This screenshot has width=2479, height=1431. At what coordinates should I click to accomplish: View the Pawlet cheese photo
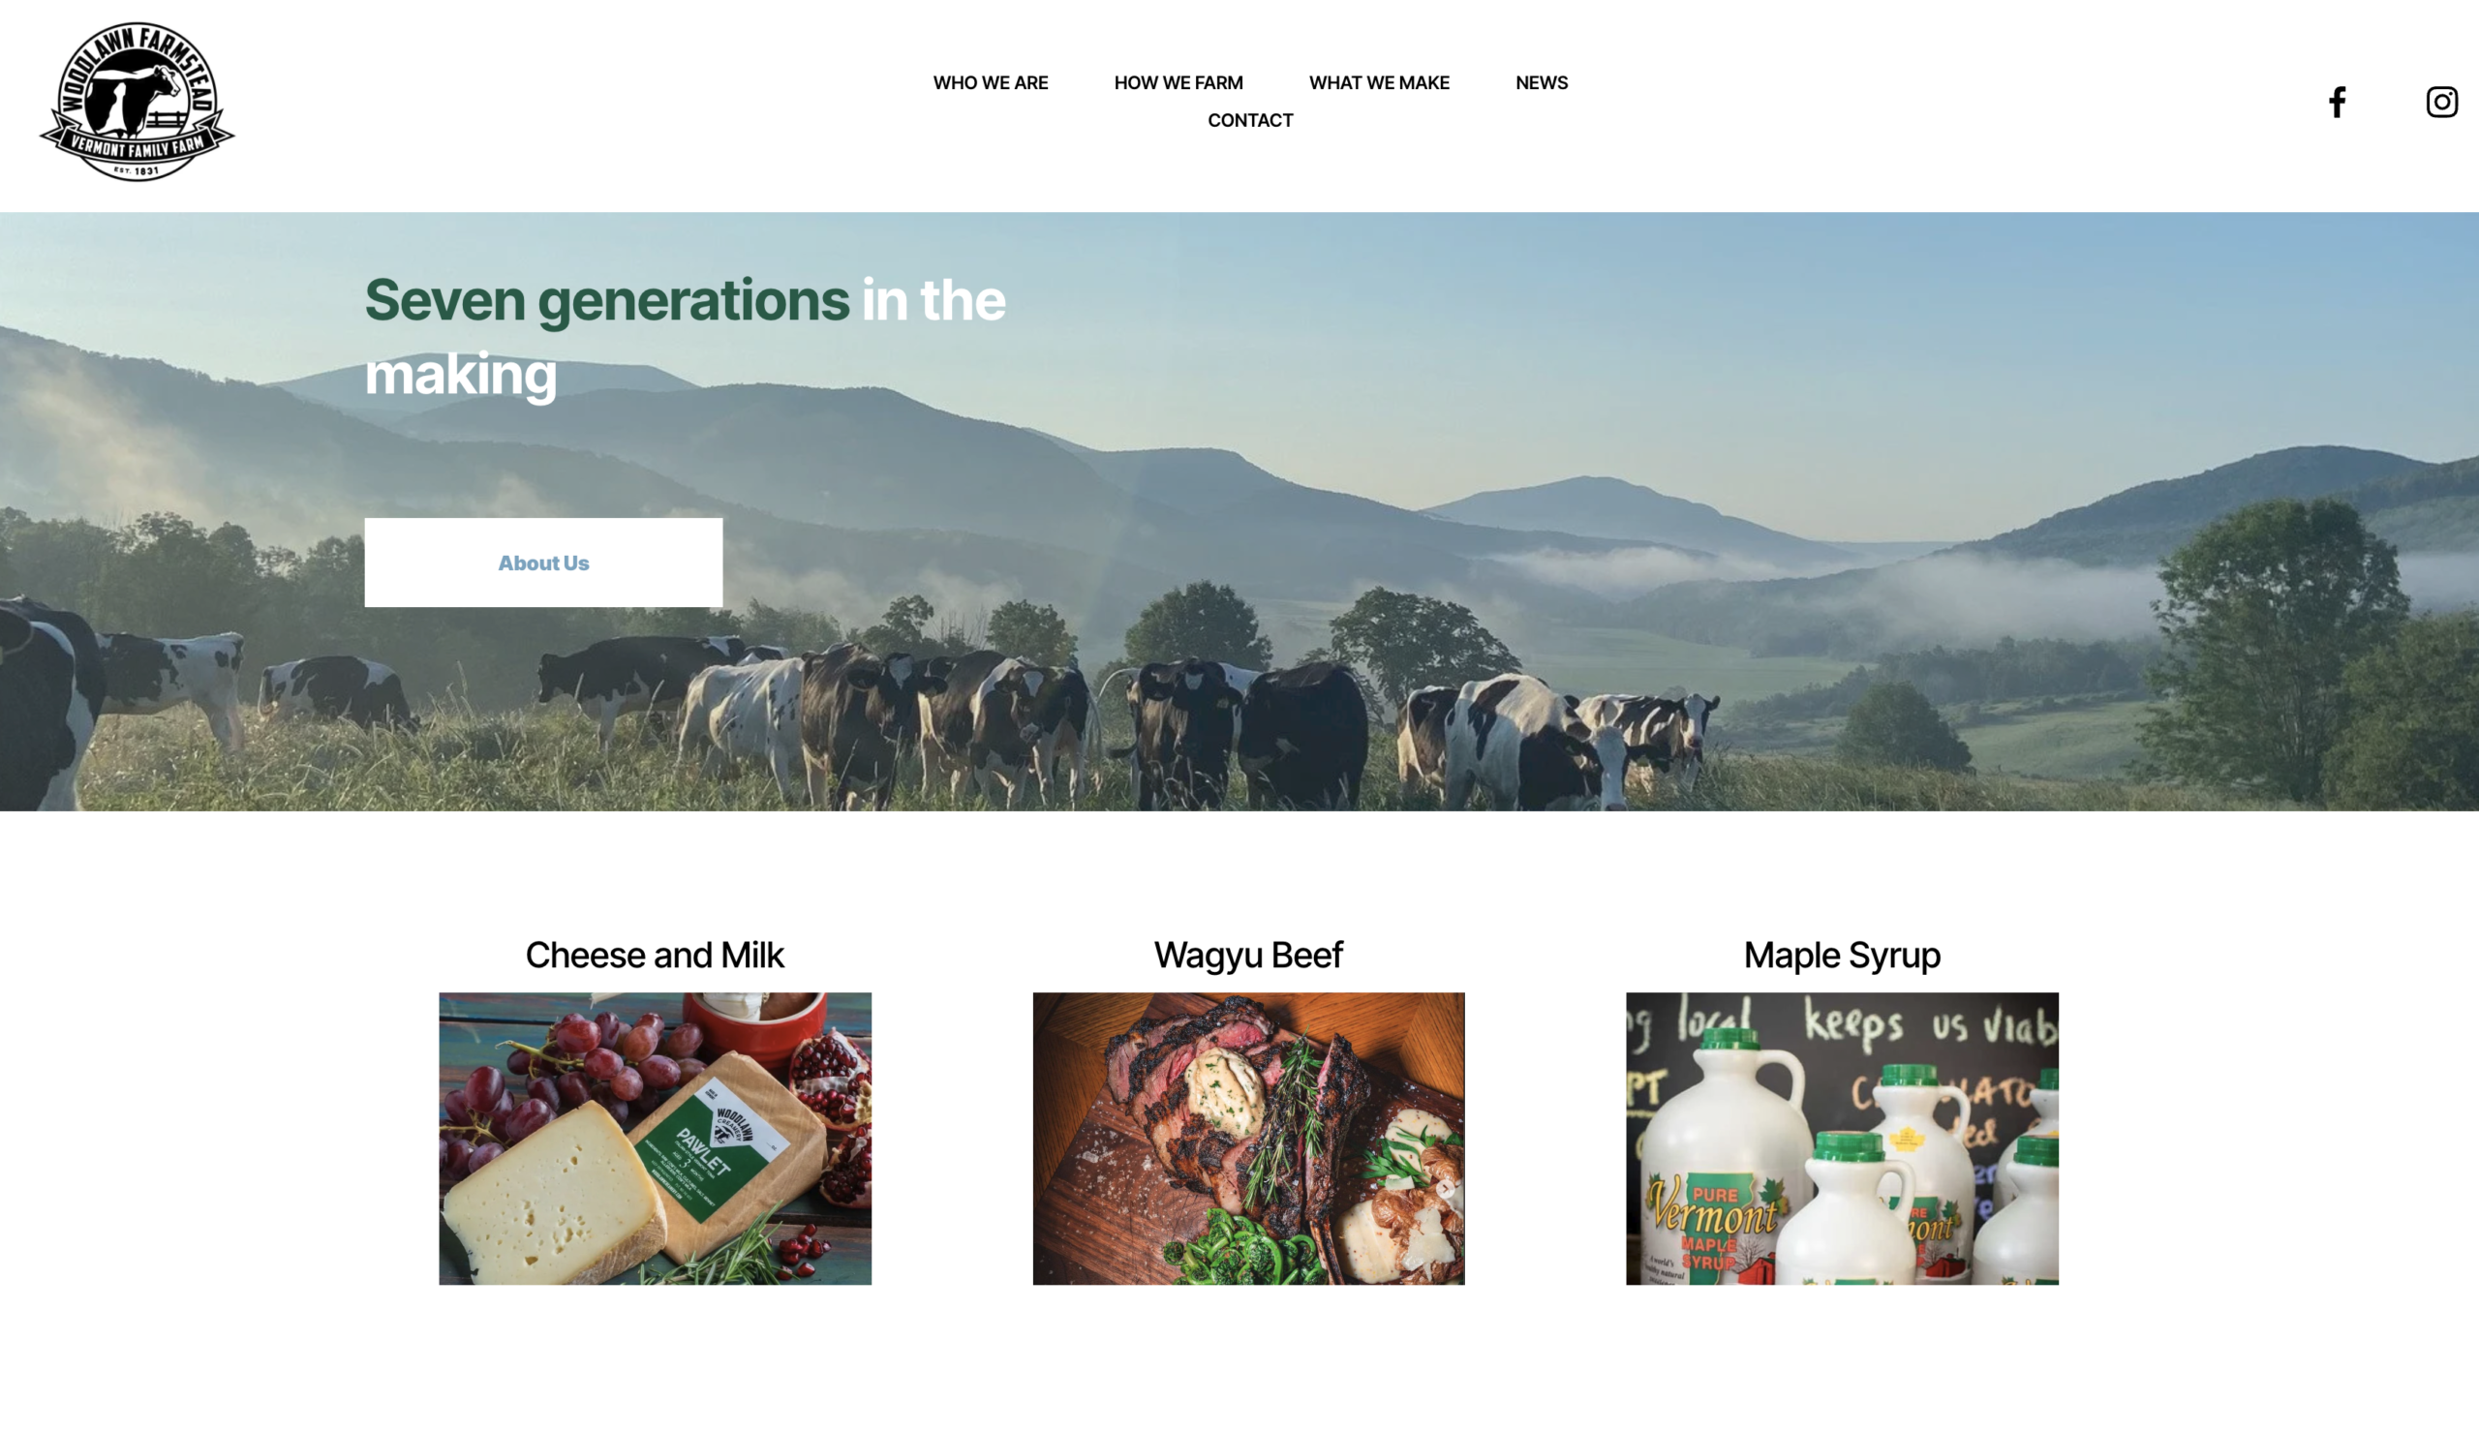pos(655,1138)
